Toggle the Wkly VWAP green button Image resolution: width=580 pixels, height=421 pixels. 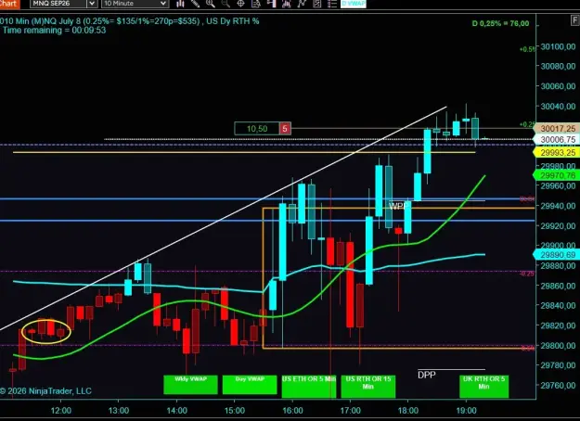click(190, 385)
